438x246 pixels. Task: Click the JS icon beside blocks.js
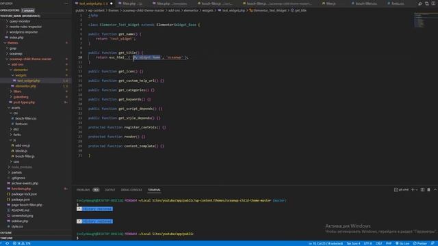(12, 151)
